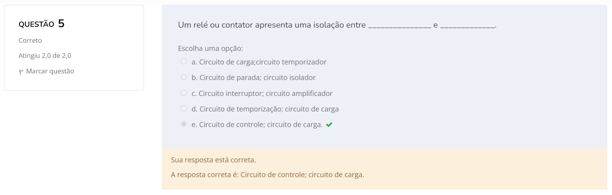Screen dimensions: 612x195
Task: Select radio button for option a
Action: click(184, 61)
